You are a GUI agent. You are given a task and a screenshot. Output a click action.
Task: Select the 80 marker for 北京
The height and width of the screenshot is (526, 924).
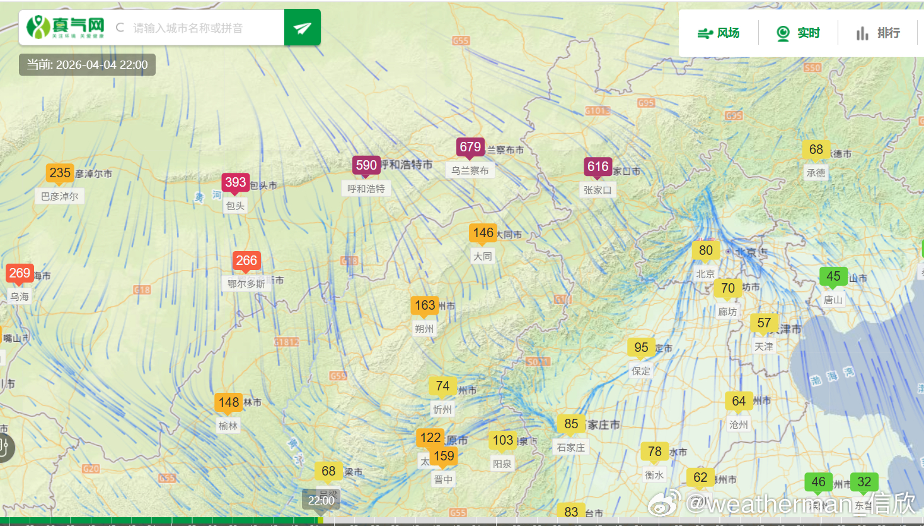point(706,250)
